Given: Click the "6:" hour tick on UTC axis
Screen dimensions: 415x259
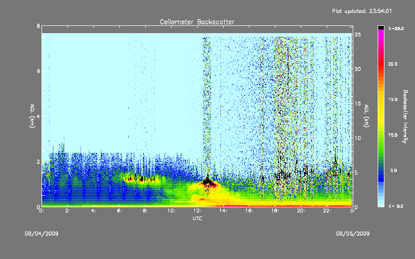Looking at the screenshot, I should point(120,211).
